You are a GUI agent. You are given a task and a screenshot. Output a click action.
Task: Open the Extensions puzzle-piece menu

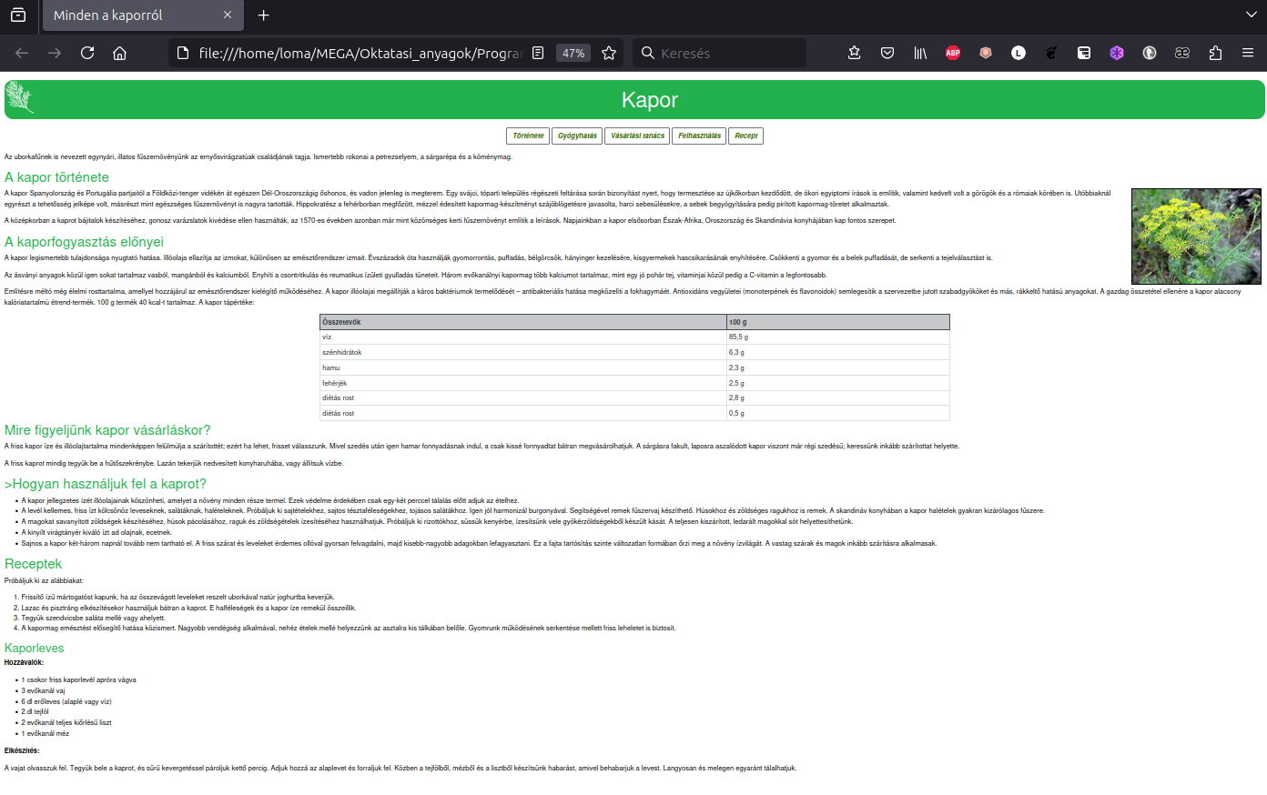(1215, 53)
